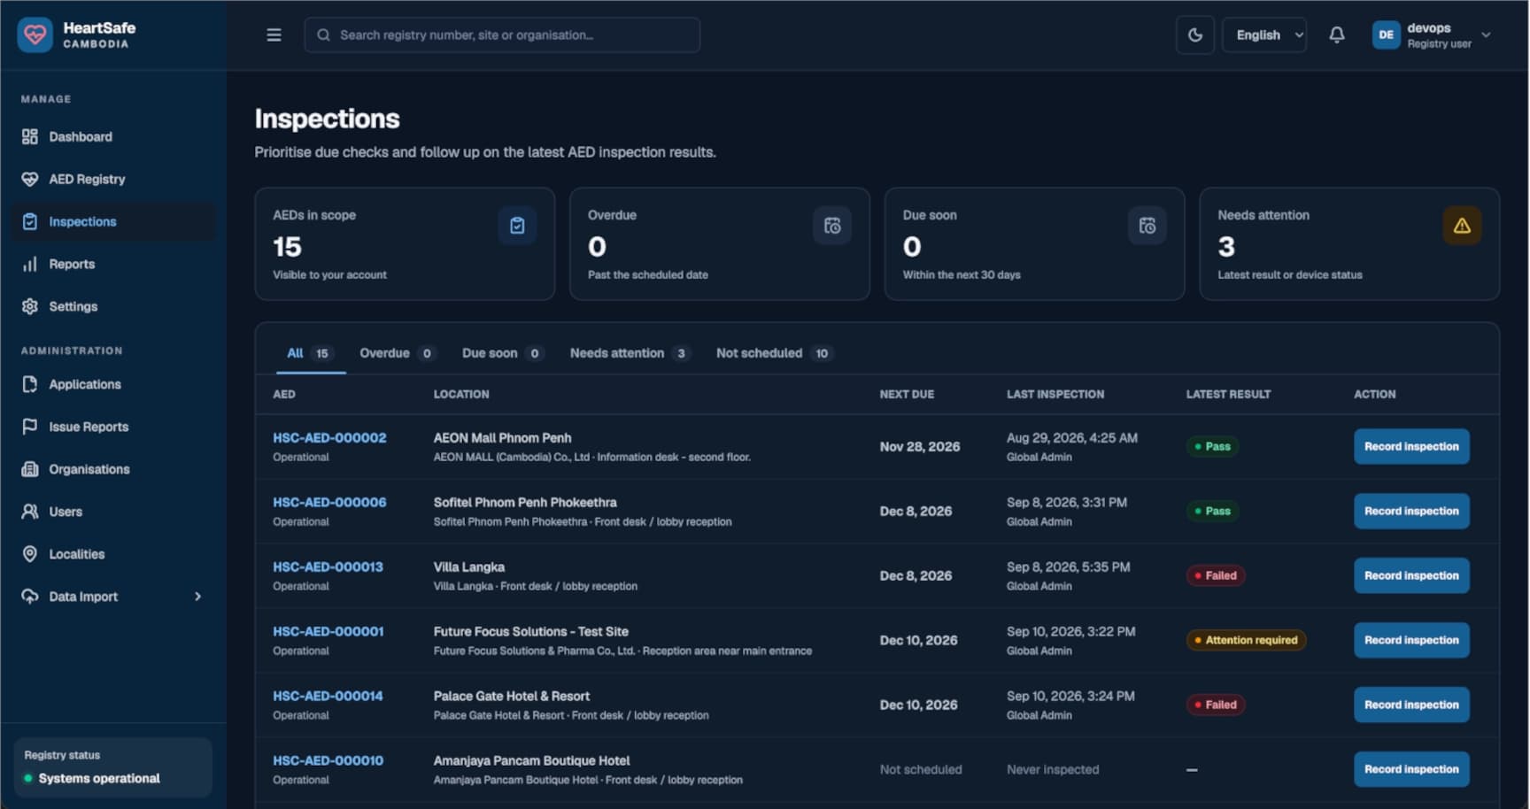1530x809 pixels.
Task: Click the Applications document icon
Action: coord(30,384)
